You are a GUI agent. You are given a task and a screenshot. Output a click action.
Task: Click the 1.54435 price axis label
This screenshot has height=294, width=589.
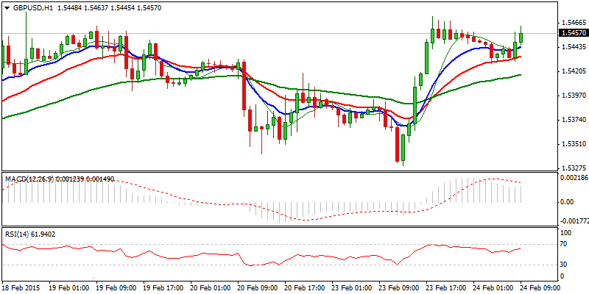click(x=574, y=47)
